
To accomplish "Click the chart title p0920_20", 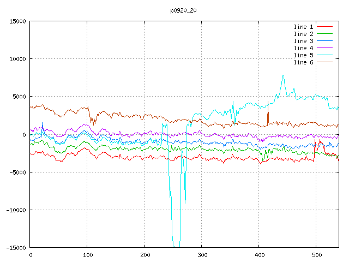I will [184, 10].
